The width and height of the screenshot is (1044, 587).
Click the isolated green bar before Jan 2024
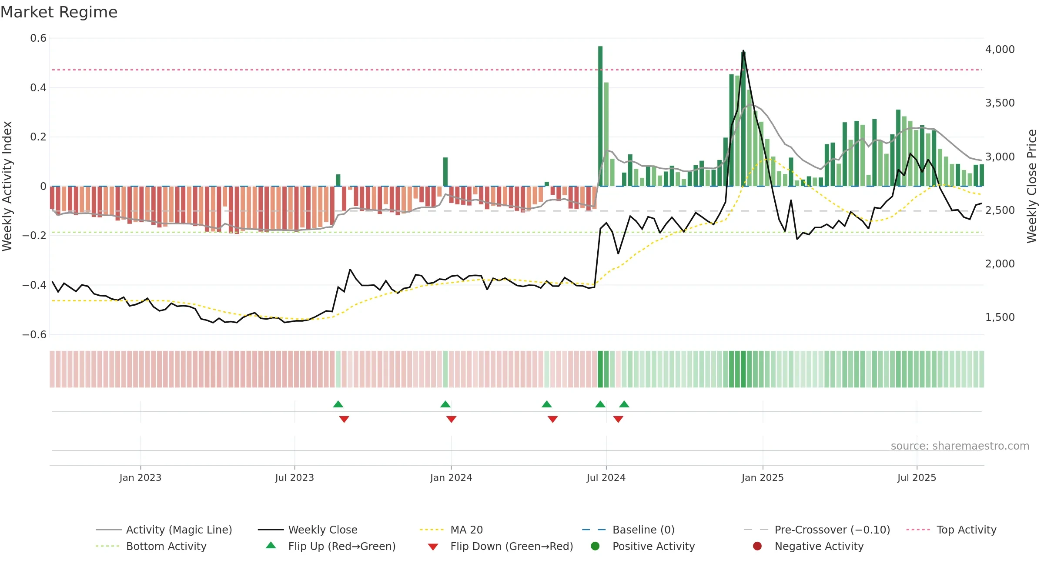pos(445,172)
